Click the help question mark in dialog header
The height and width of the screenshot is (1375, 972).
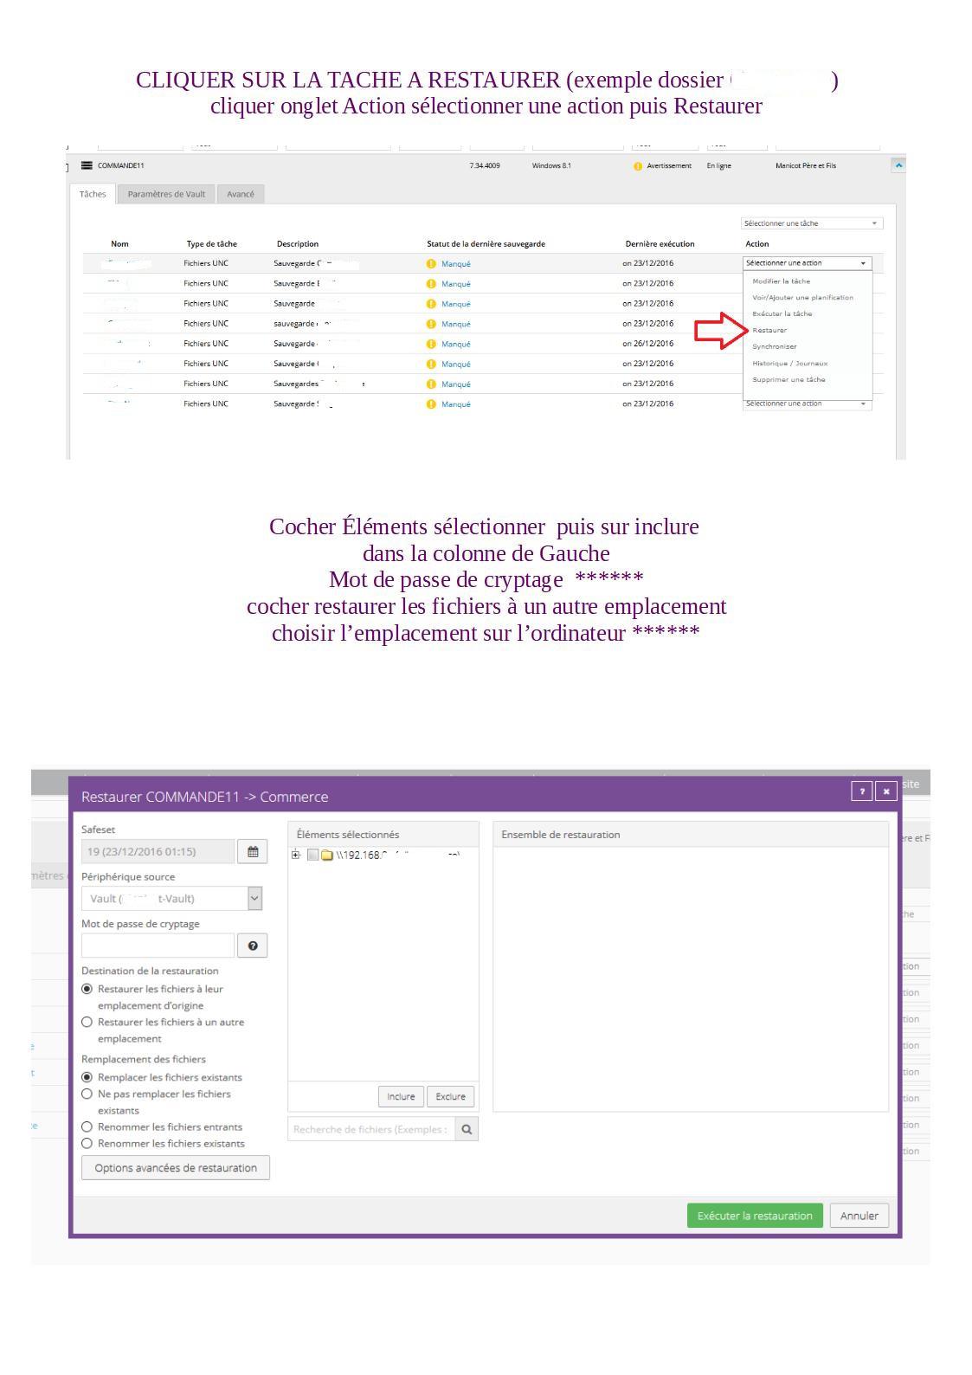(861, 791)
